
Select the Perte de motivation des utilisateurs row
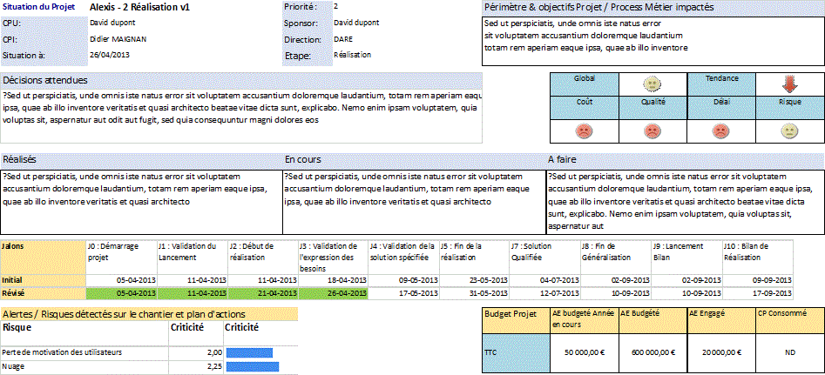(150, 352)
